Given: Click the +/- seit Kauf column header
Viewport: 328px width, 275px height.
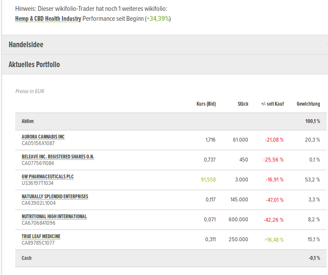Looking at the screenshot, I should [272, 104].
